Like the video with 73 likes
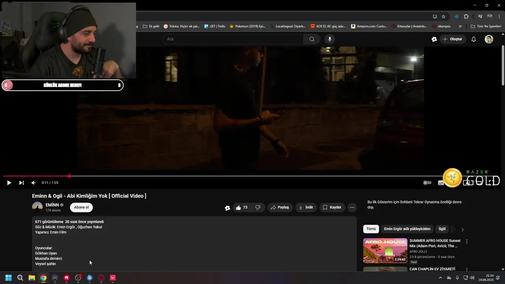 pos(241,207)
